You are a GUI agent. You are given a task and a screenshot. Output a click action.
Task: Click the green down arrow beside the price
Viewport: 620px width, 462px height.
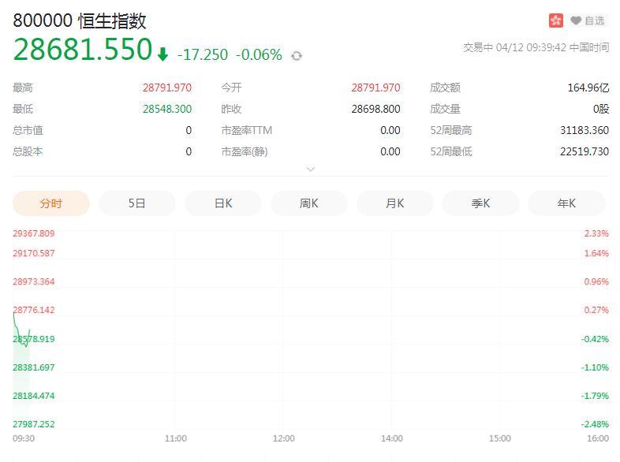(162, 54)
